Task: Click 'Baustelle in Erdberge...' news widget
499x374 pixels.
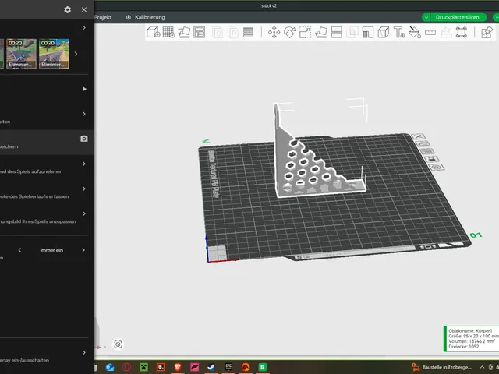Action: point(442,367)
